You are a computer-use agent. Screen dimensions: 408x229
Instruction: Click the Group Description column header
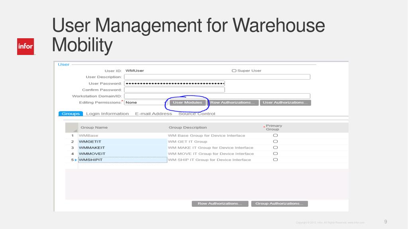point(213,127)
